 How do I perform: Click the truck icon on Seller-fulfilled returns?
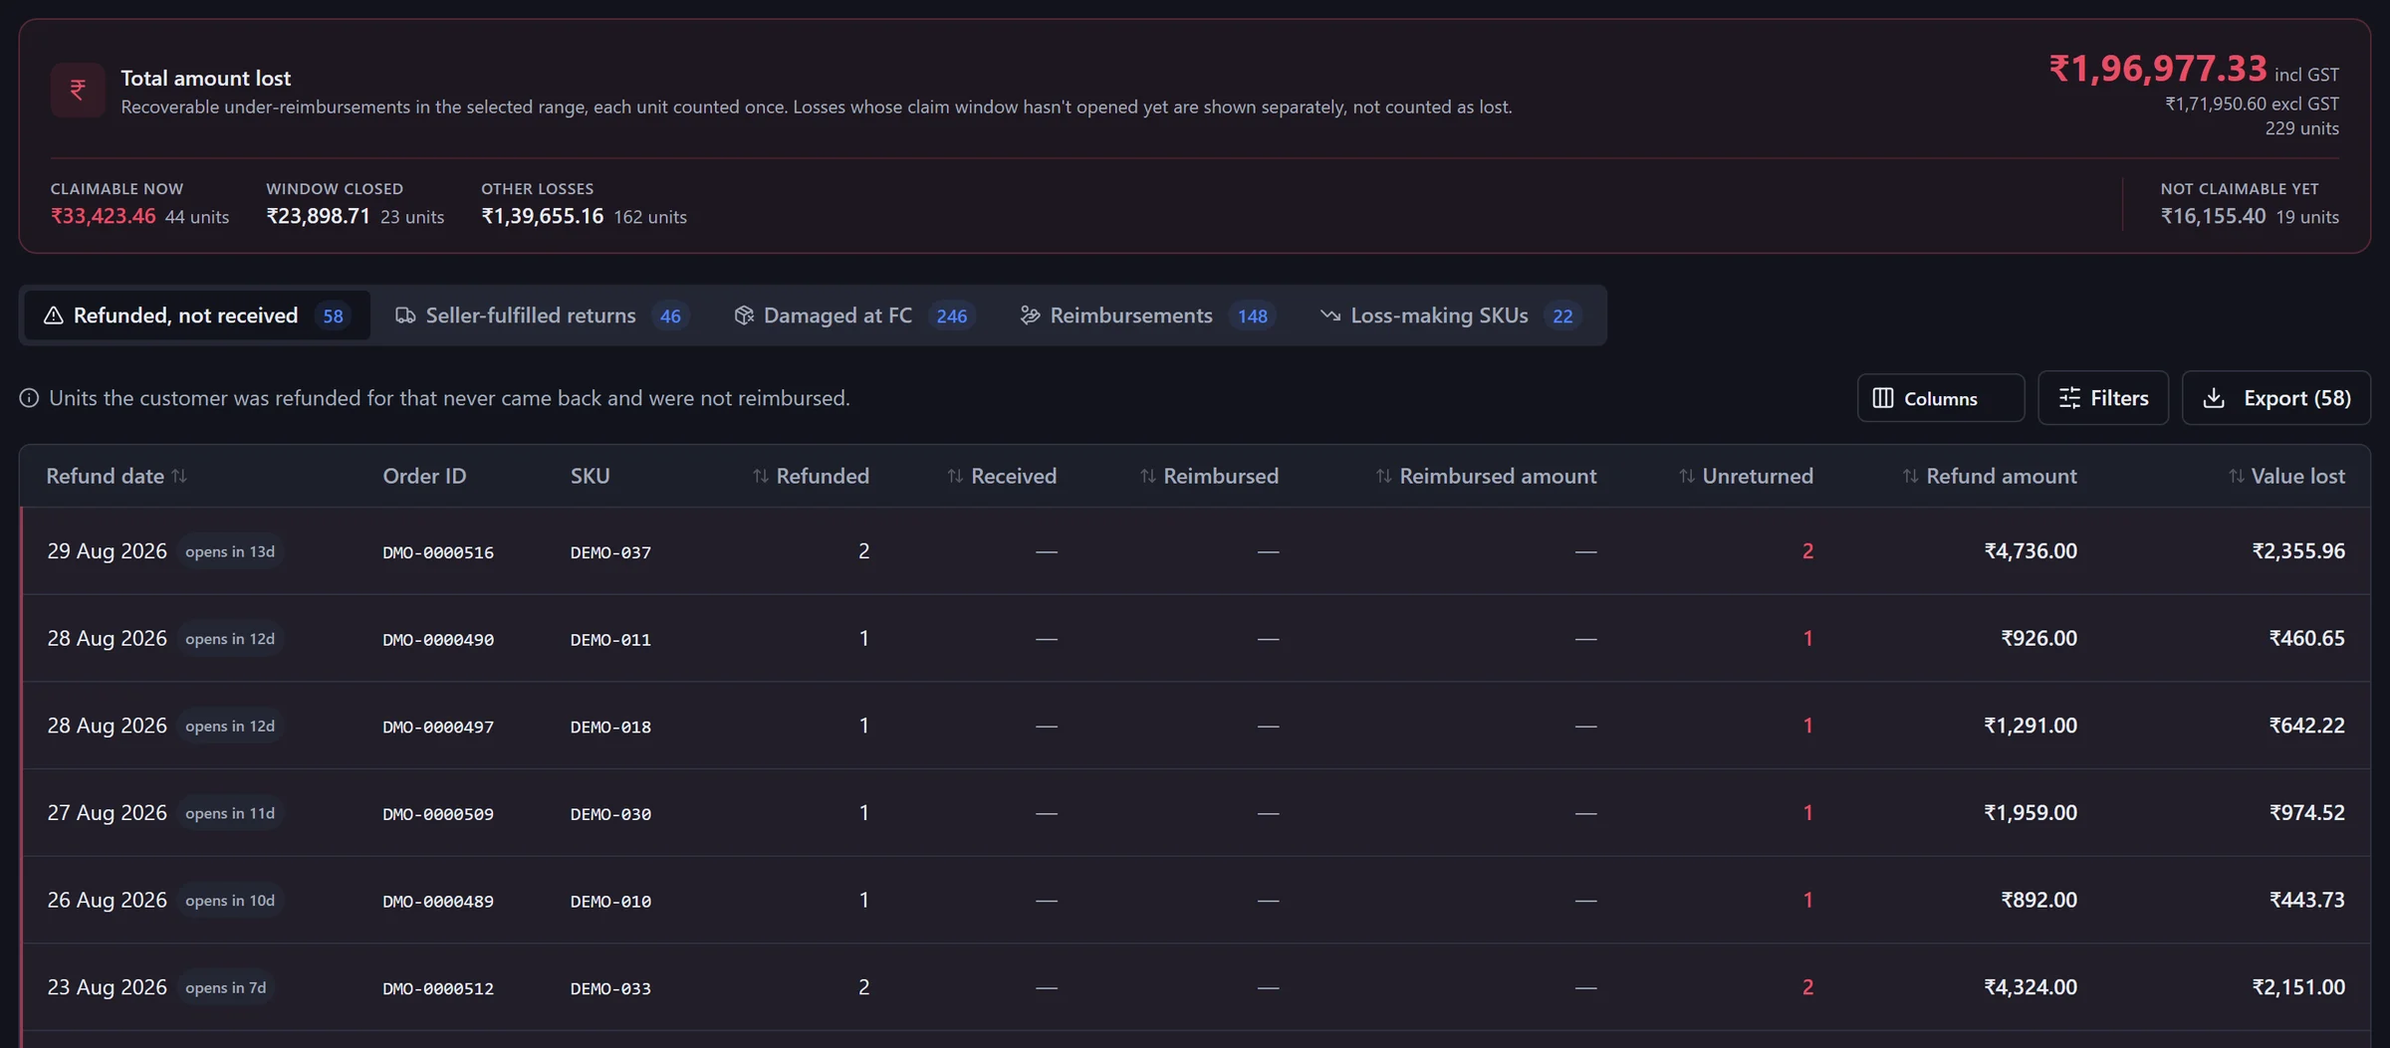click(x=405, y=315)
